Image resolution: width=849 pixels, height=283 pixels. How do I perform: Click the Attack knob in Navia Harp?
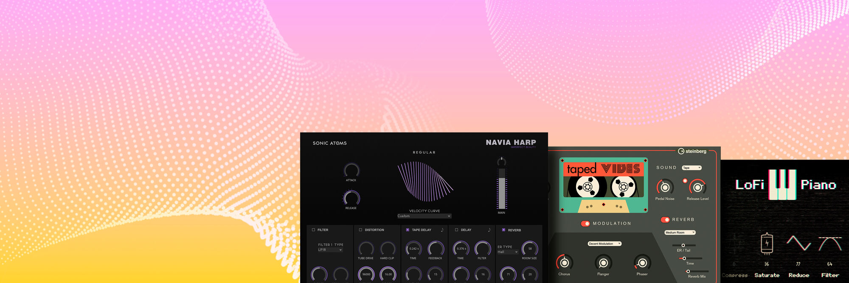point(351,171)
